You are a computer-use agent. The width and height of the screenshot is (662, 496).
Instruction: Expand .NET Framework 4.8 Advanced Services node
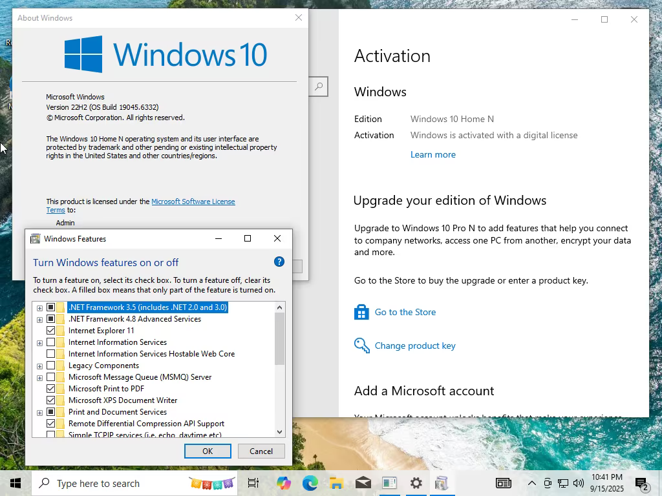pos(39,320)
